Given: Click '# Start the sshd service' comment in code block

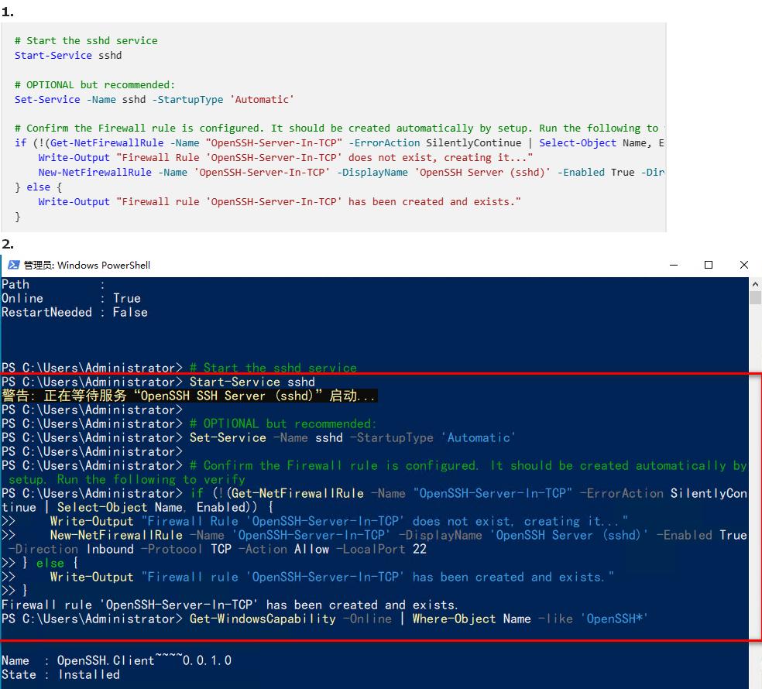Looking at the screenshot, I should (x=85, y=40).
